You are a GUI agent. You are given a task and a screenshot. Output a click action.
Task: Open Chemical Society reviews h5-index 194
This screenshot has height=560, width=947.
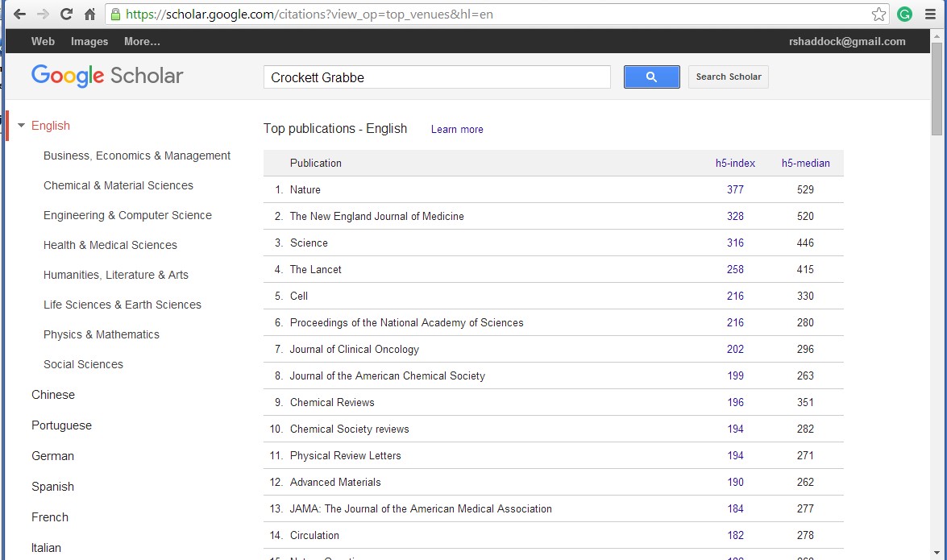click(x=735, y=429)
